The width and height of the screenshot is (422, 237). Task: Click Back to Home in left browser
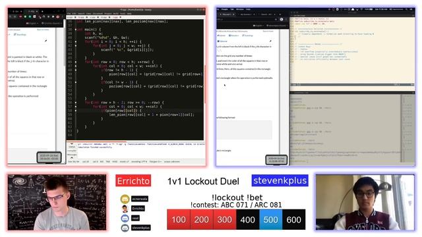(43, 30)
